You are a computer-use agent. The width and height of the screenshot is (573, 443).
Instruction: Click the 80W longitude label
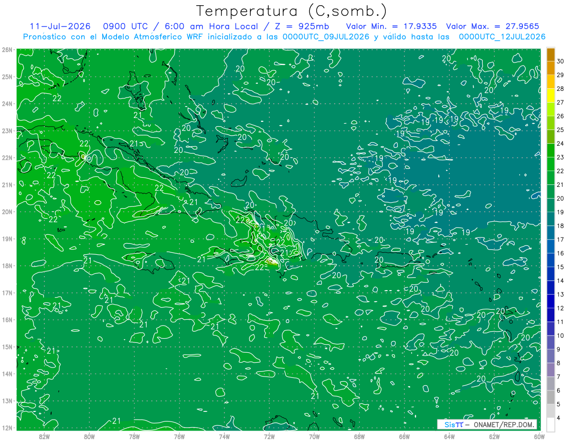[x=89, y=436]
